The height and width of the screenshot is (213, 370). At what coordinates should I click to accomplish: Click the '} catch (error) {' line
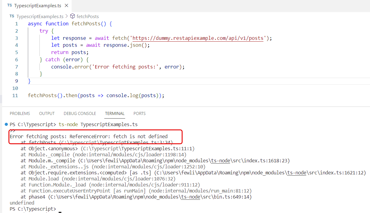click(x=64, y=59)
